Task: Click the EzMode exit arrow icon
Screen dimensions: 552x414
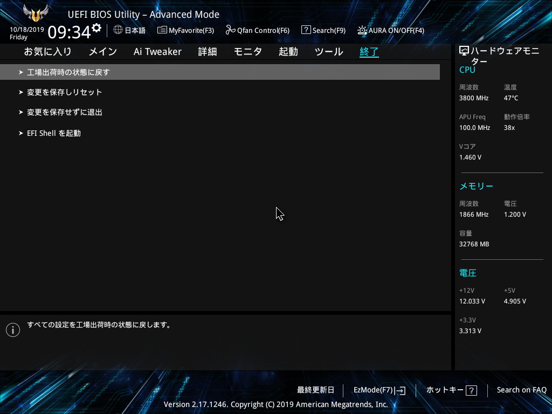Action: pyautogui.click(x=400, y=390)
